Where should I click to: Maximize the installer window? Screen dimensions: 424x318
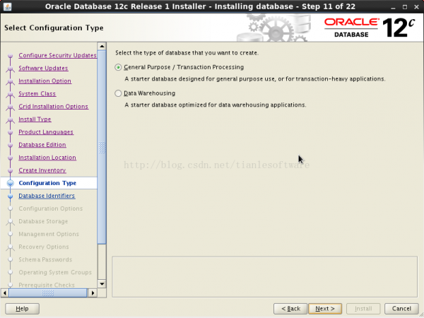pyautogui.click(x=405, y=7)
